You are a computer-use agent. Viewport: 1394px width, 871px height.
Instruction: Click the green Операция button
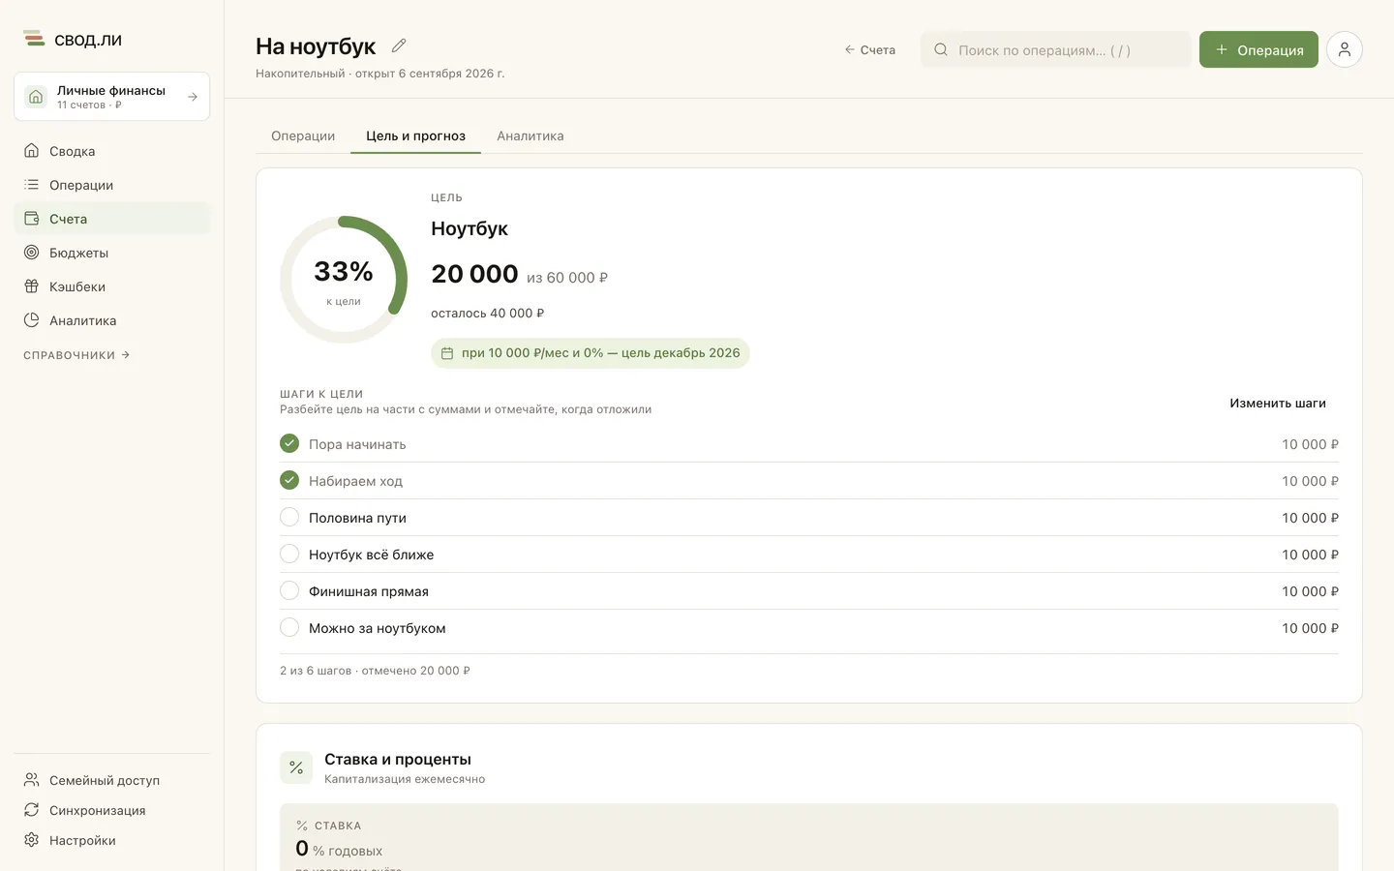tap(1258, 49)
